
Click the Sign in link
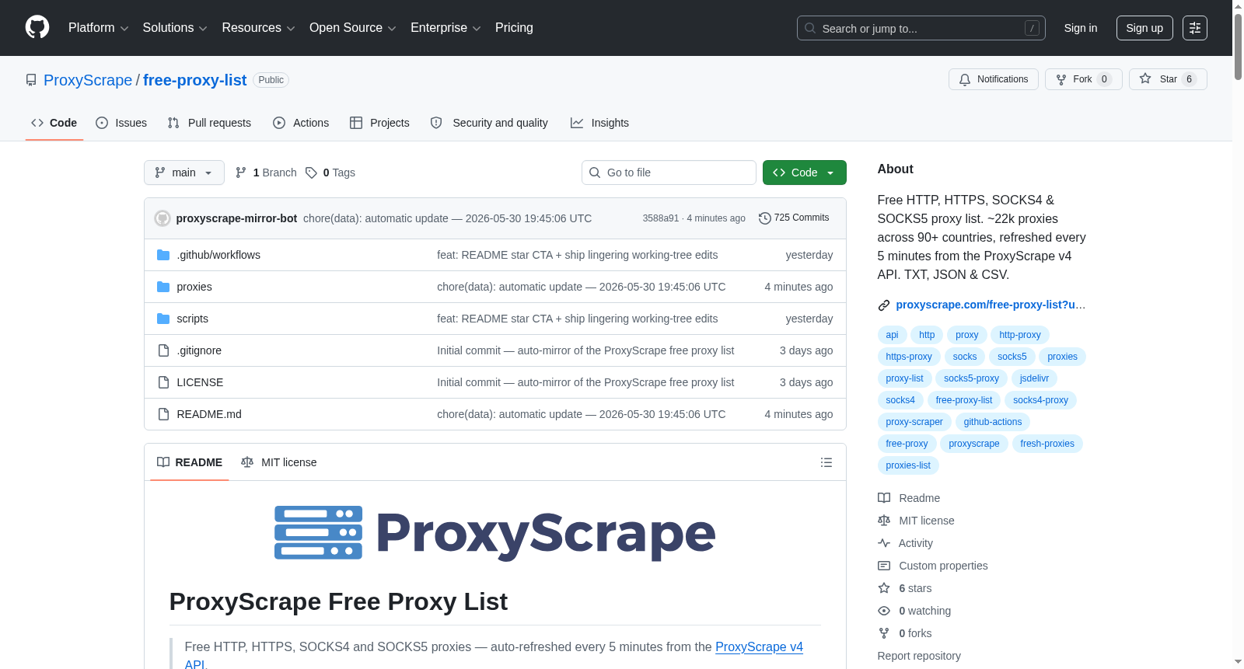point(1081,28)
